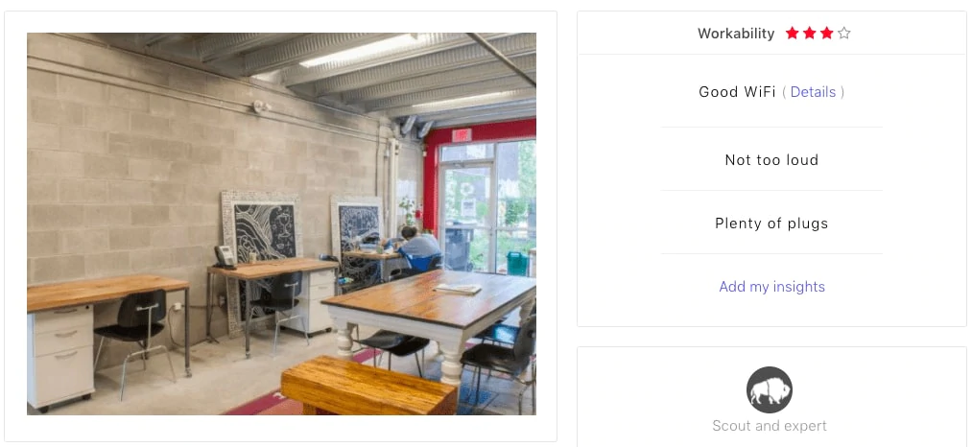The width and height of the screenshot is (972, 447).
Task: Click the white drawer cabinet under left desk
Action: click(x=60, y=357)
